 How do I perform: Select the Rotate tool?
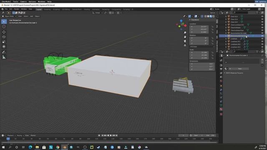tap(4, 37)
